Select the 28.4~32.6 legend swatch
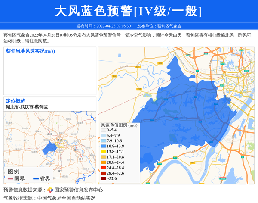Screen dimensions: 258x203 [103, 173]
